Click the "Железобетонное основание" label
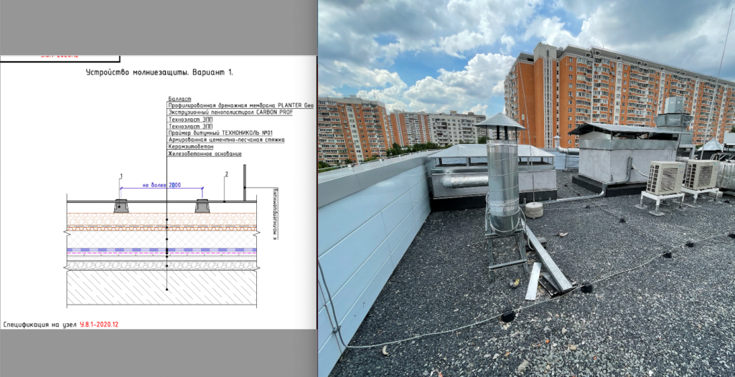Screen dimensions: 735x377 (x=205, y=153)
